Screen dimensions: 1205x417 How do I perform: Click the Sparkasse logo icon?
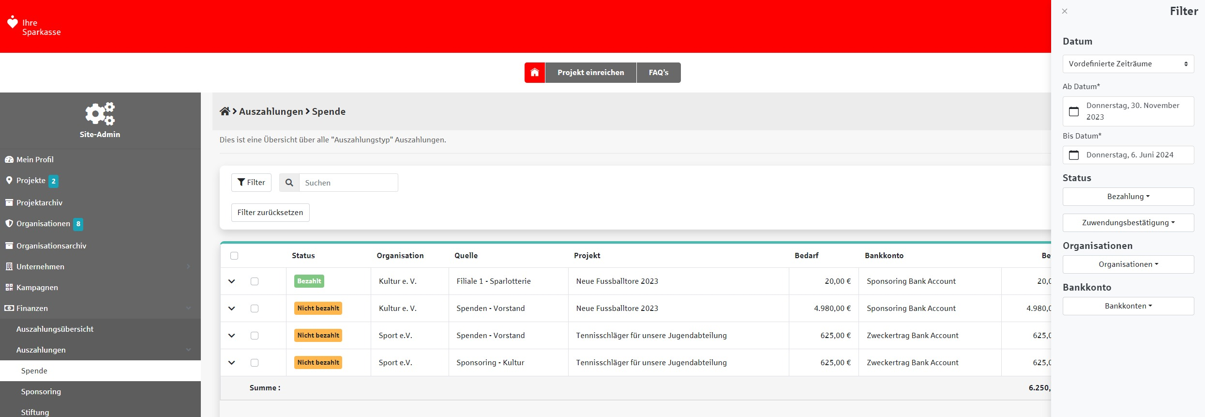tap(13, 22)
